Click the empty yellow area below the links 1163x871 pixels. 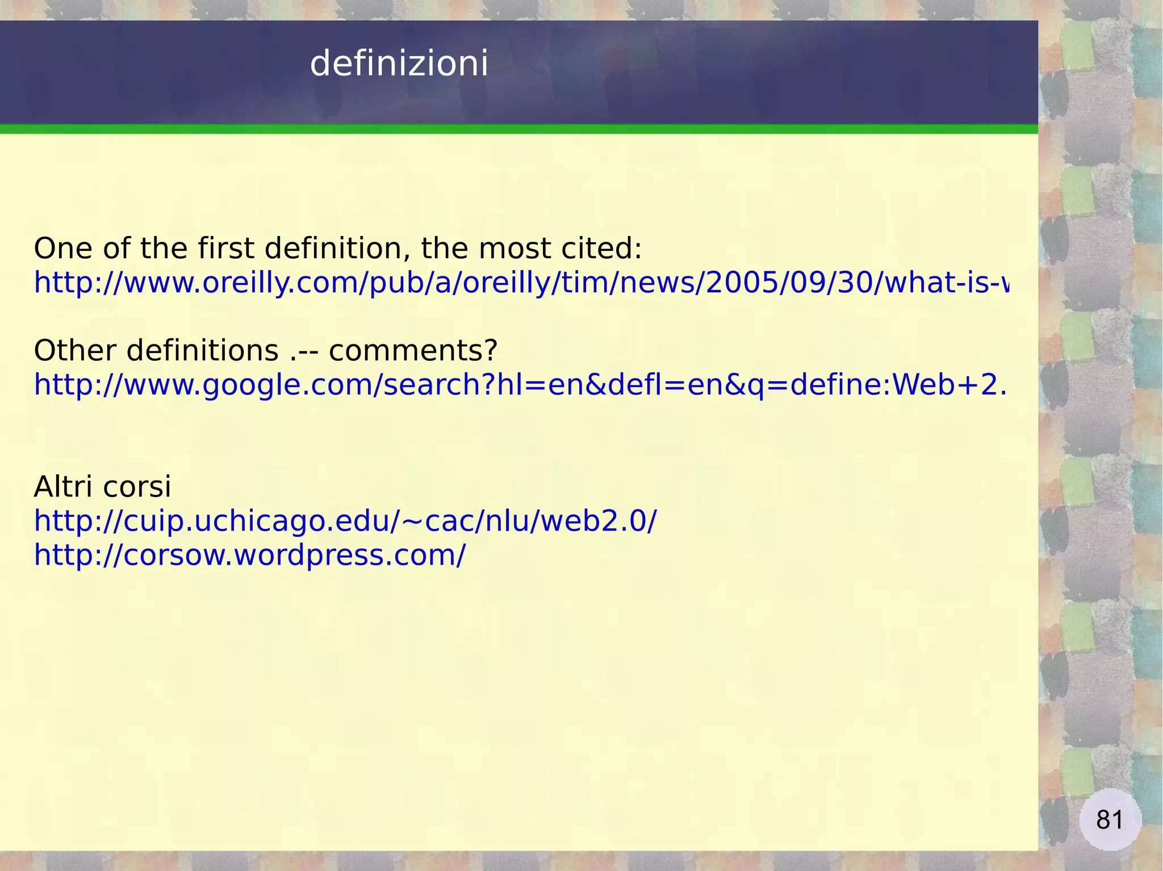pos(511,709)
